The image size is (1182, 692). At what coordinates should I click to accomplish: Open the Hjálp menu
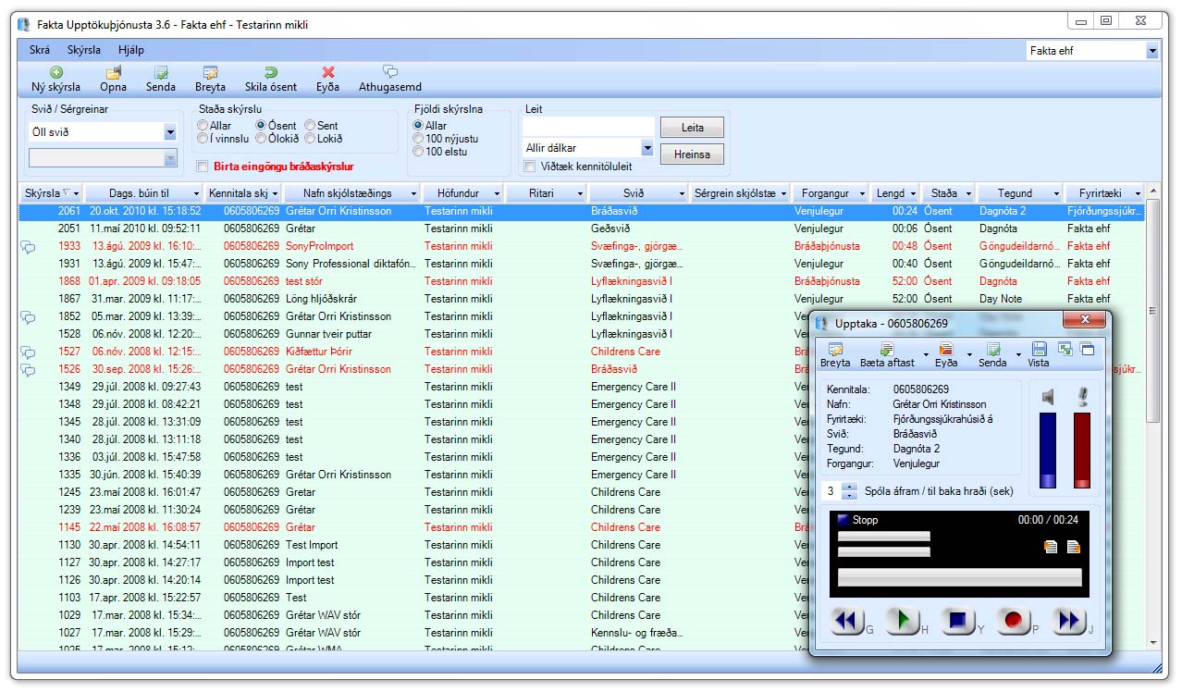pos(131,50)
